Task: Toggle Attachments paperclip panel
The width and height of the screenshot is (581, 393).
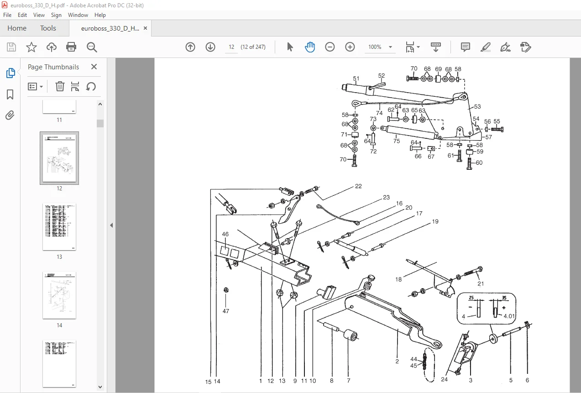Action: 10,115
